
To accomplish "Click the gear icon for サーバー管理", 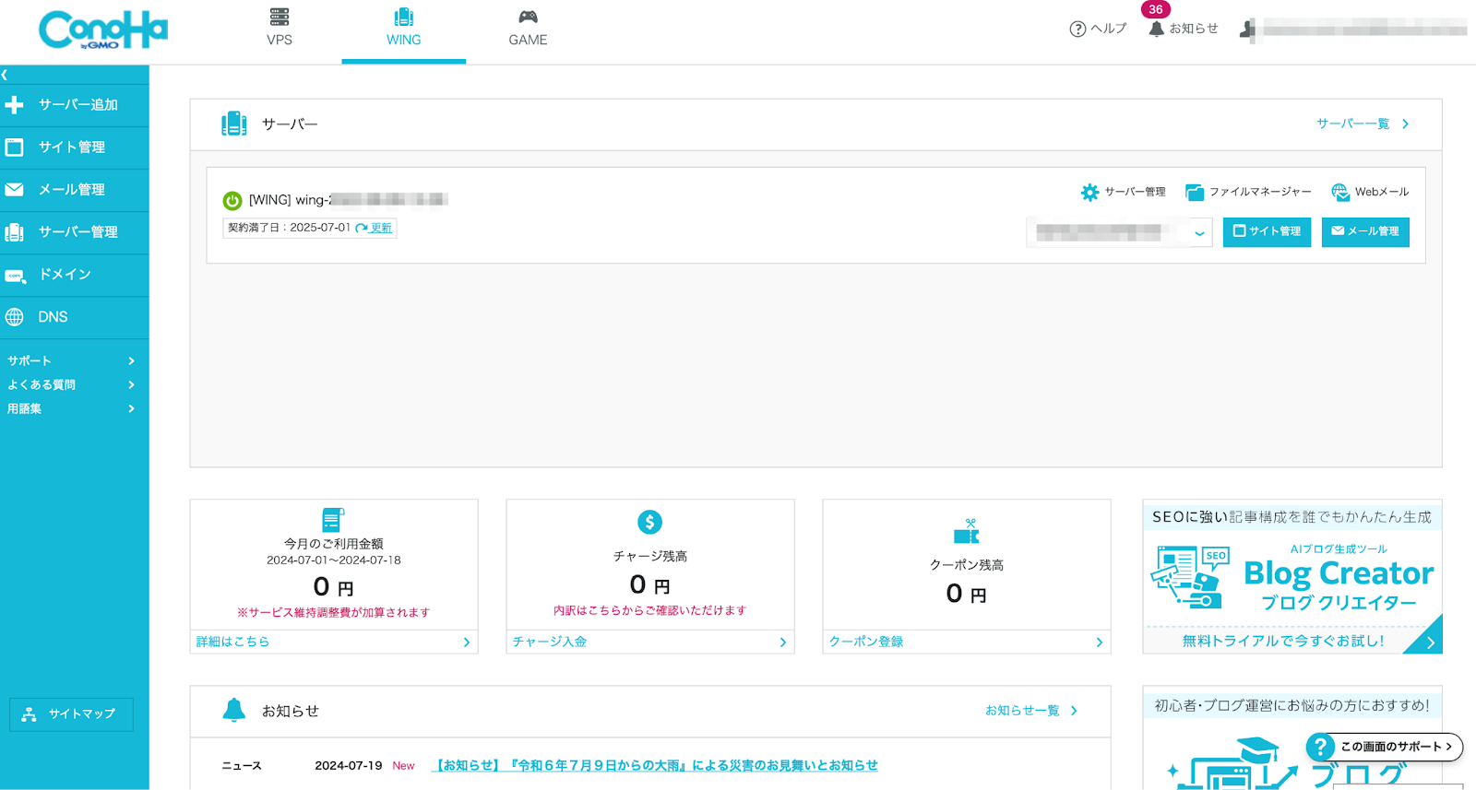I will [1089, 192].
